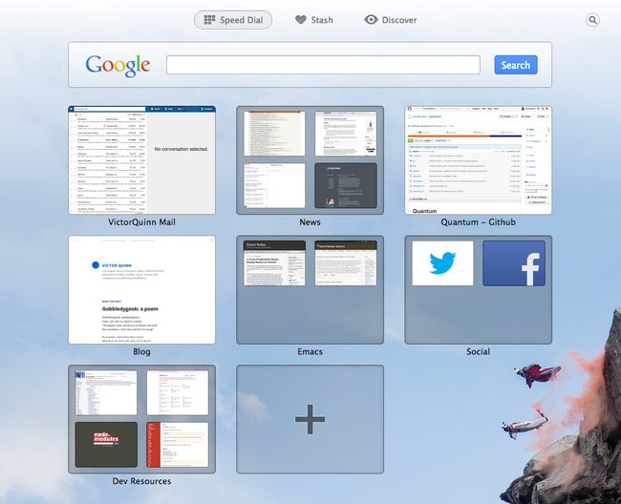Screen dimensions: 621x504
Task: Add a new Speed Dial entry
Action: (x=310, y=419)
